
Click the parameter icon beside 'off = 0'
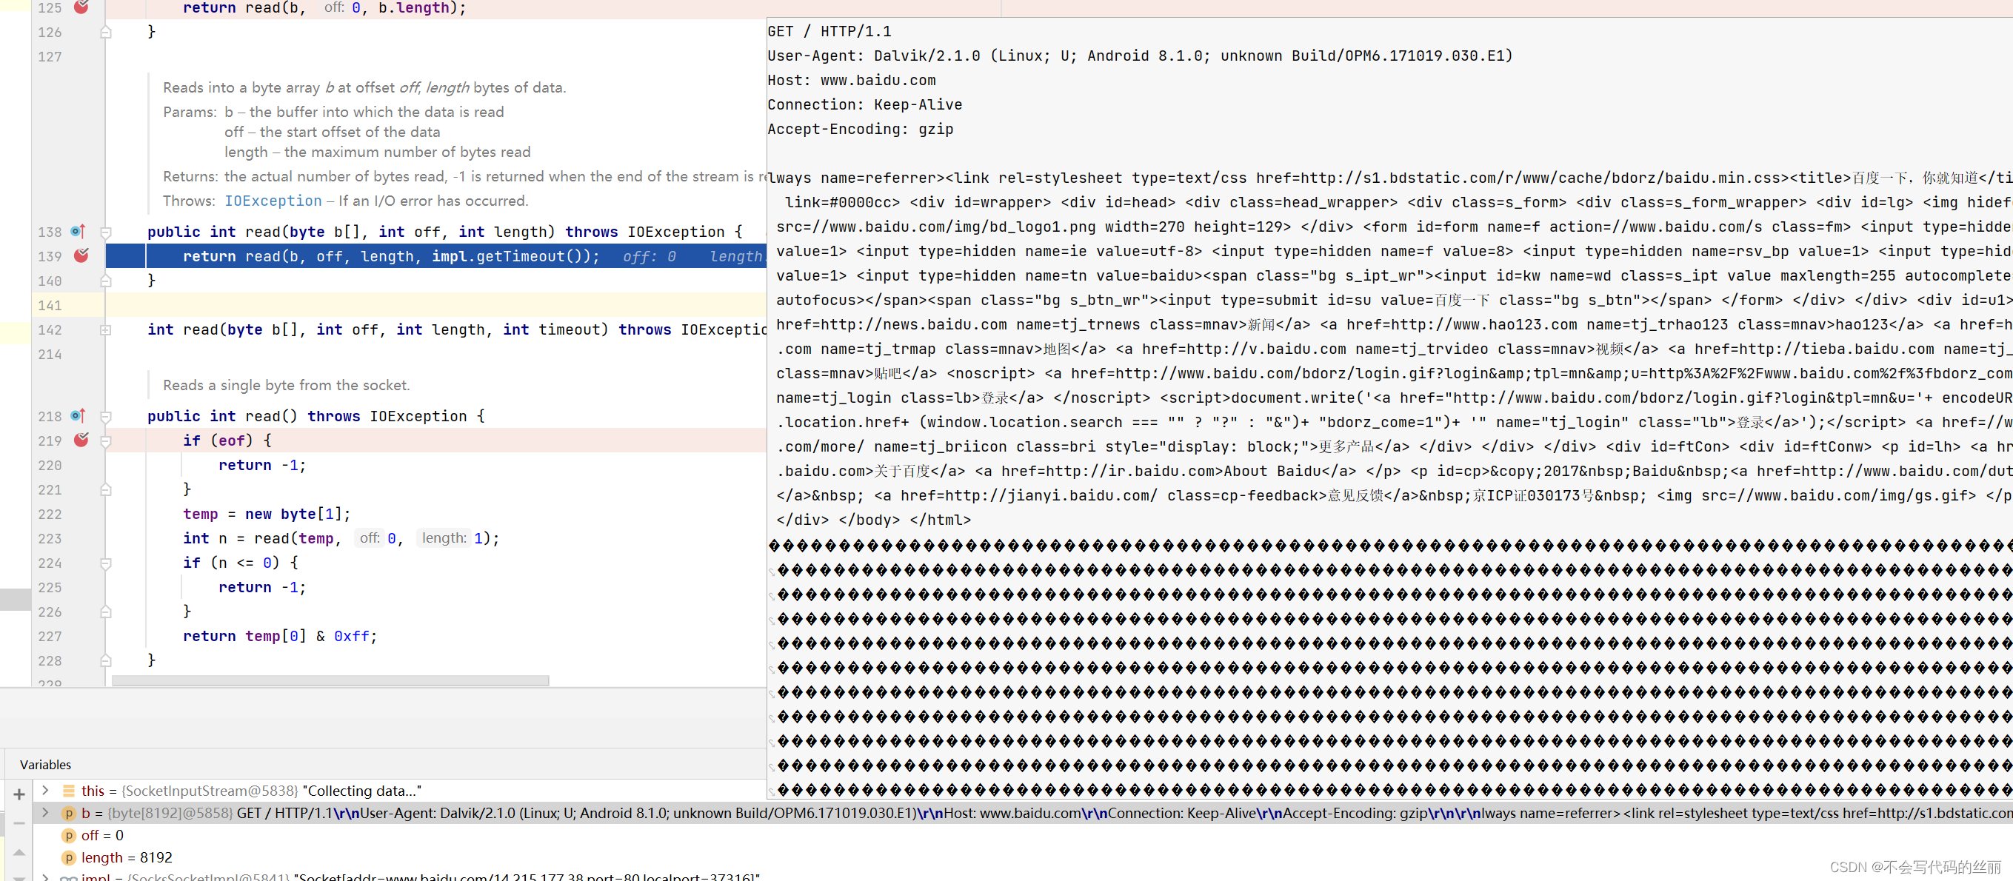[x=69, y=835]
